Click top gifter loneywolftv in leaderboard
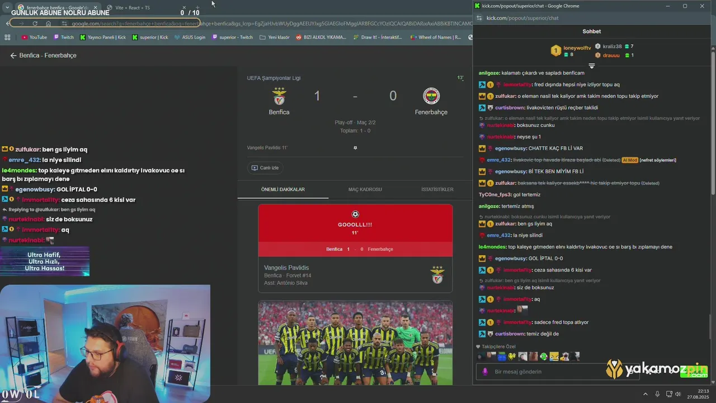Image resolution: width=716 pixels, height=403 pixels. (577, 48)
